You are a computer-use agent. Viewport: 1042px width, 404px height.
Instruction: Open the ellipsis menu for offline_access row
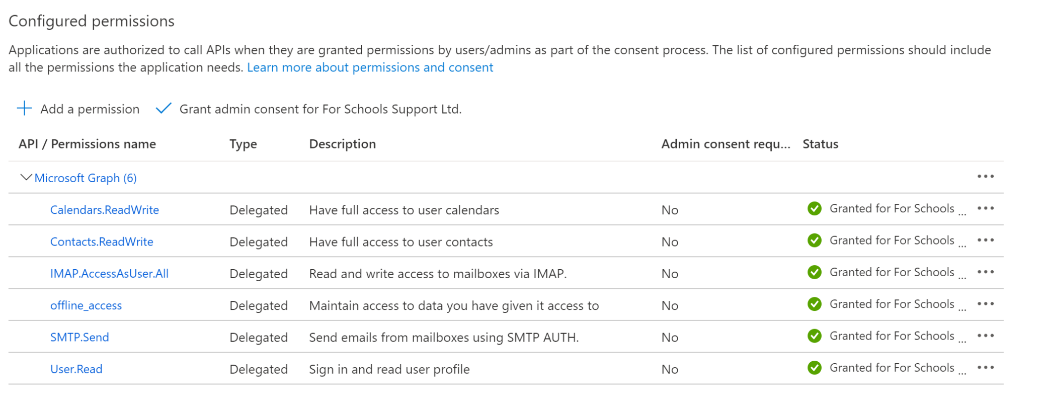[x=985, y=304]
